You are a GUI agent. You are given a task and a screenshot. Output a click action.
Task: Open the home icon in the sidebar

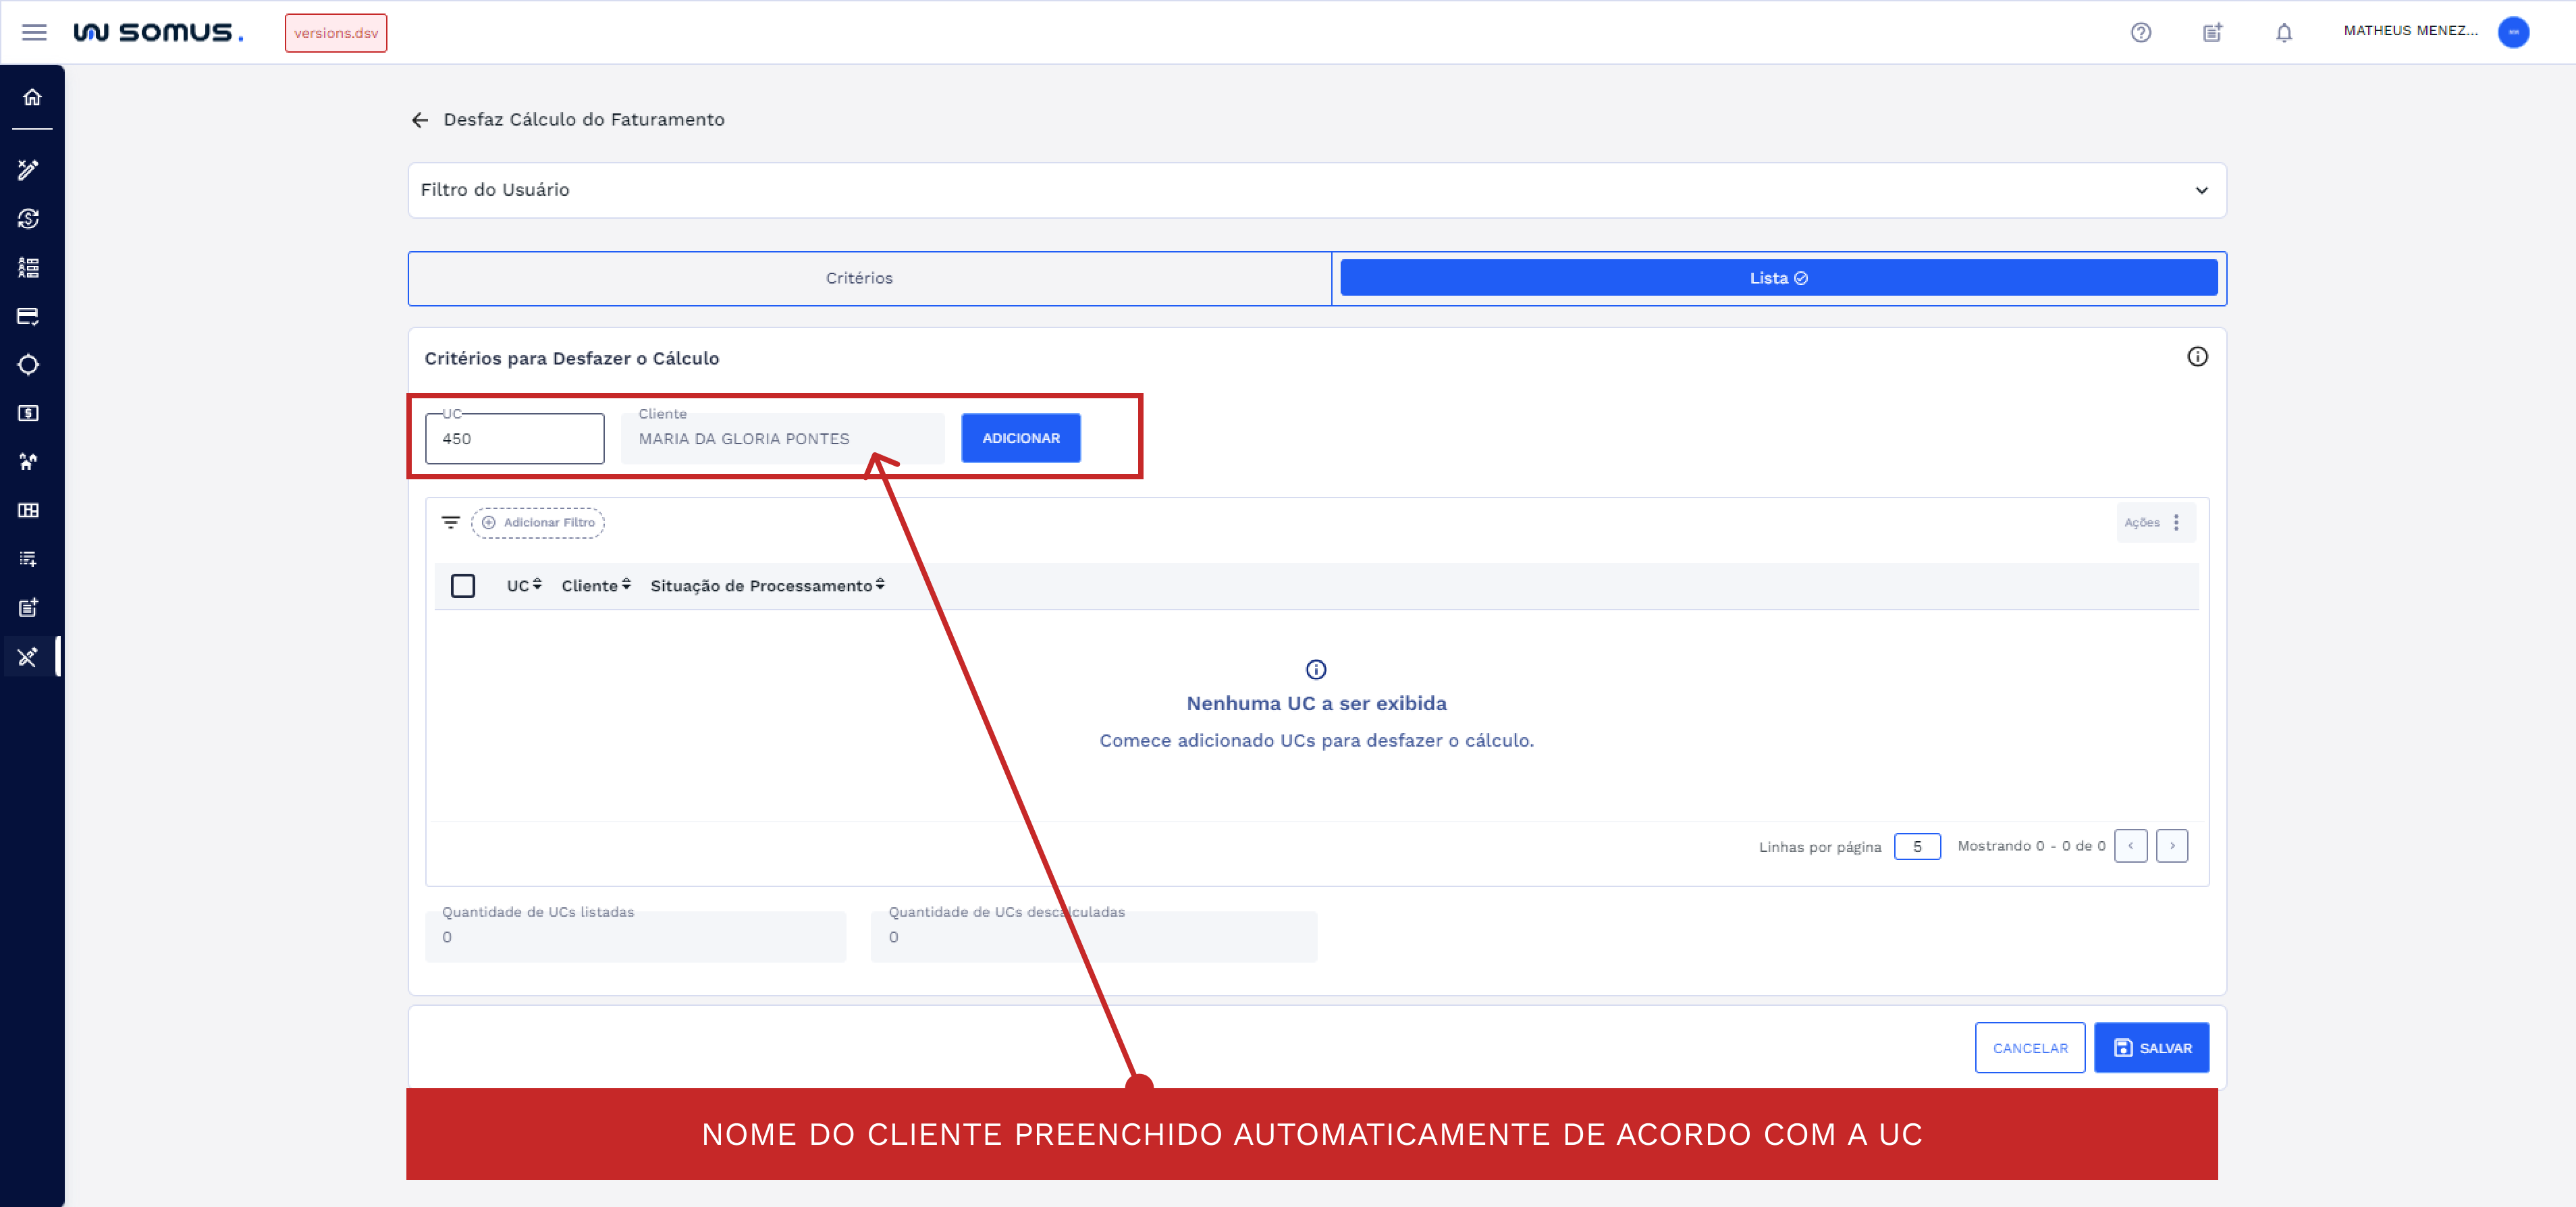pos(31,97)
